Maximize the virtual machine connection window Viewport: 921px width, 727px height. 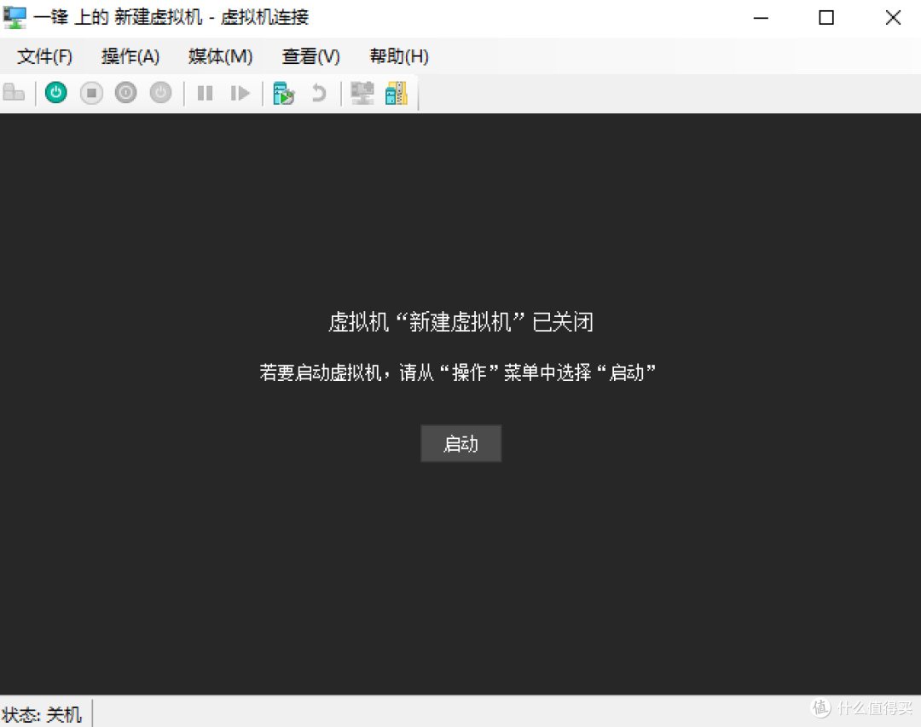click(x=826, y=18)
